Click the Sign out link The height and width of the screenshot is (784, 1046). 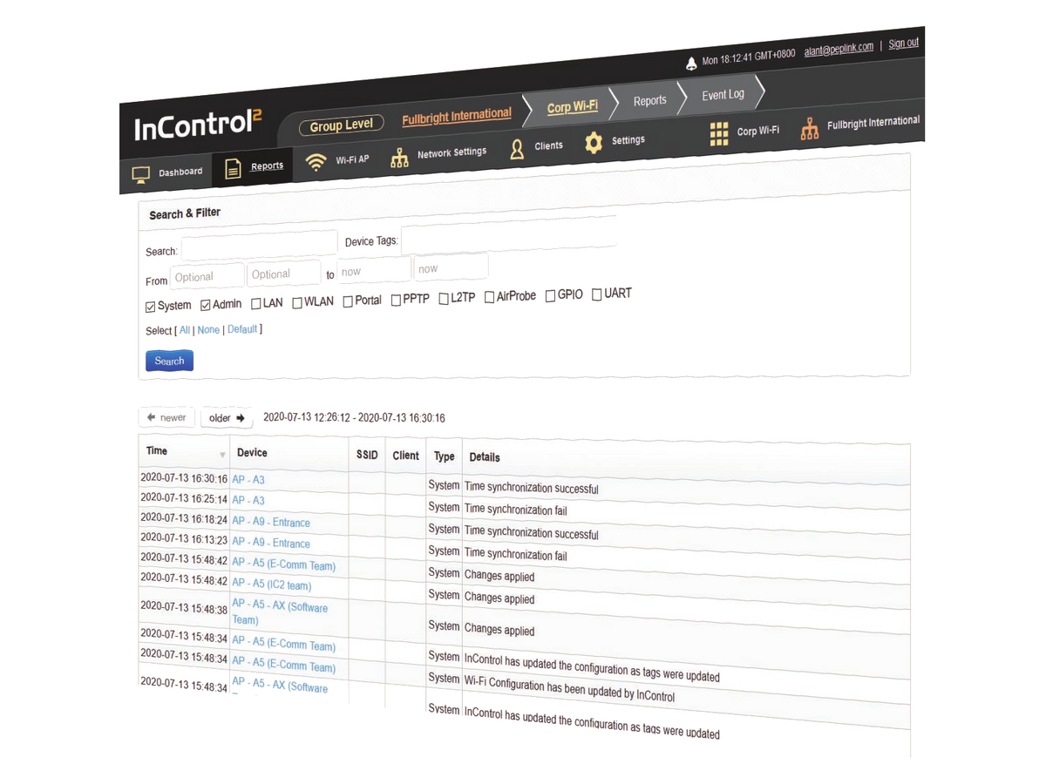pyautogui.click(x=903, y=43)
